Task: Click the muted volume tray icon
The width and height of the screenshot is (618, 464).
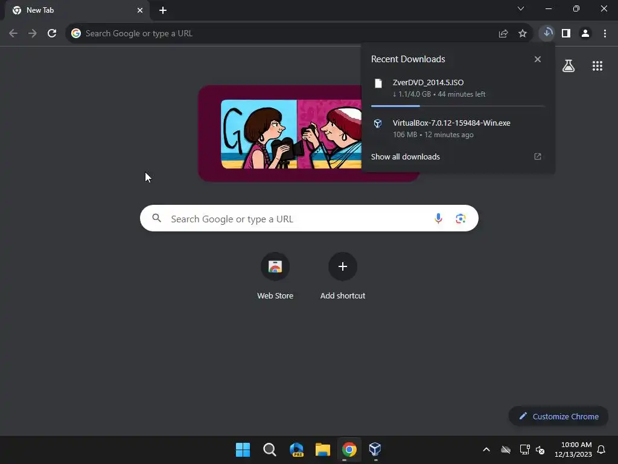Action: click(x=540, y=449)
